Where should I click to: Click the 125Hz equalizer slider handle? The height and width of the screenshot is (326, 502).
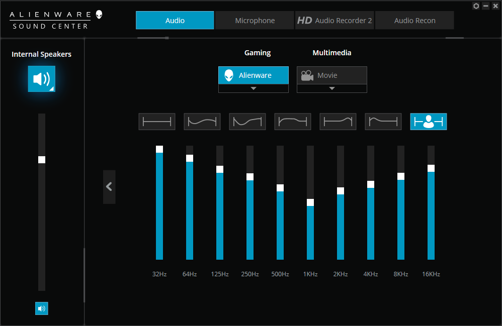point(220,169)
